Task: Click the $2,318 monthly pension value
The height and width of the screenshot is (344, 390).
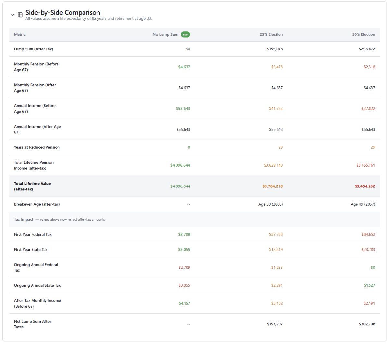Action: click(x=369, y=67)
